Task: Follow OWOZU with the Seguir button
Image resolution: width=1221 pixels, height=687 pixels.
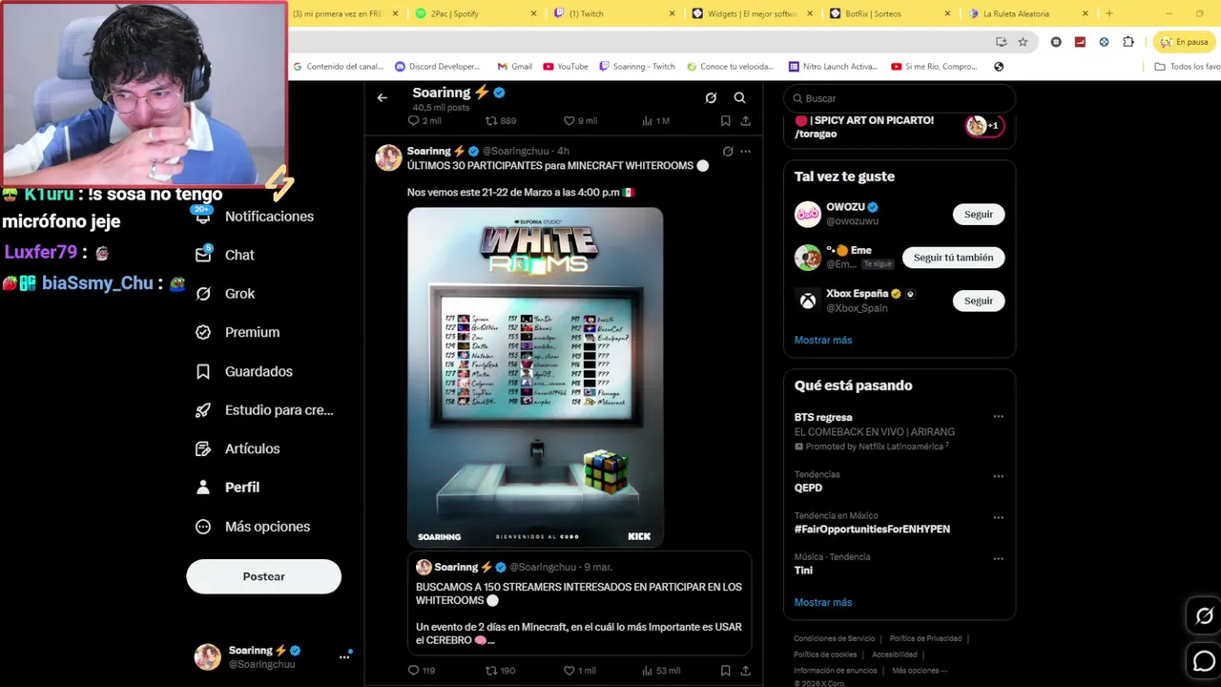Action: pyautogui.click(x=978, y=215)
